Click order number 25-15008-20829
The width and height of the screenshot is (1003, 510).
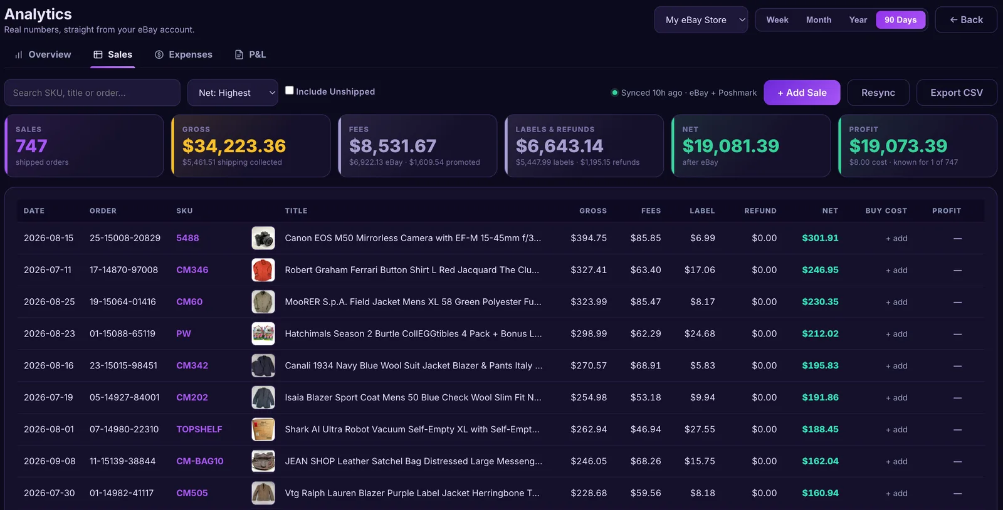(x=125, y=238)
